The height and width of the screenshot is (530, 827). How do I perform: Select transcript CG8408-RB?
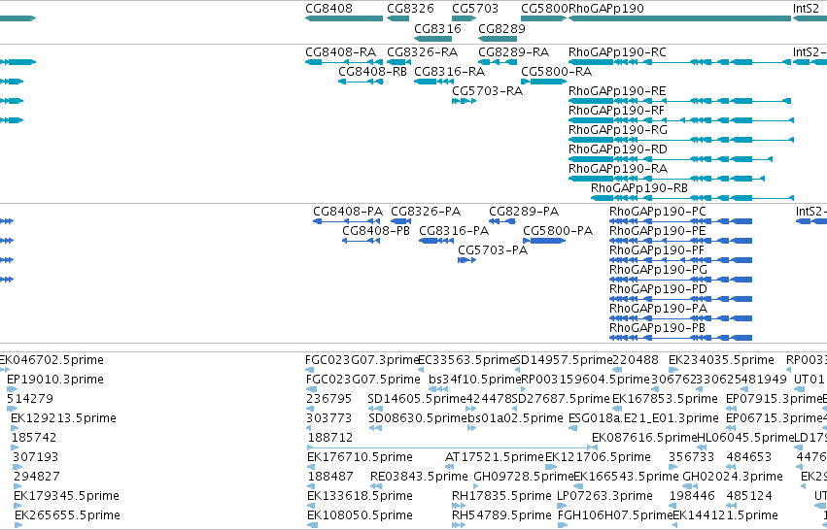click(361, 82)
